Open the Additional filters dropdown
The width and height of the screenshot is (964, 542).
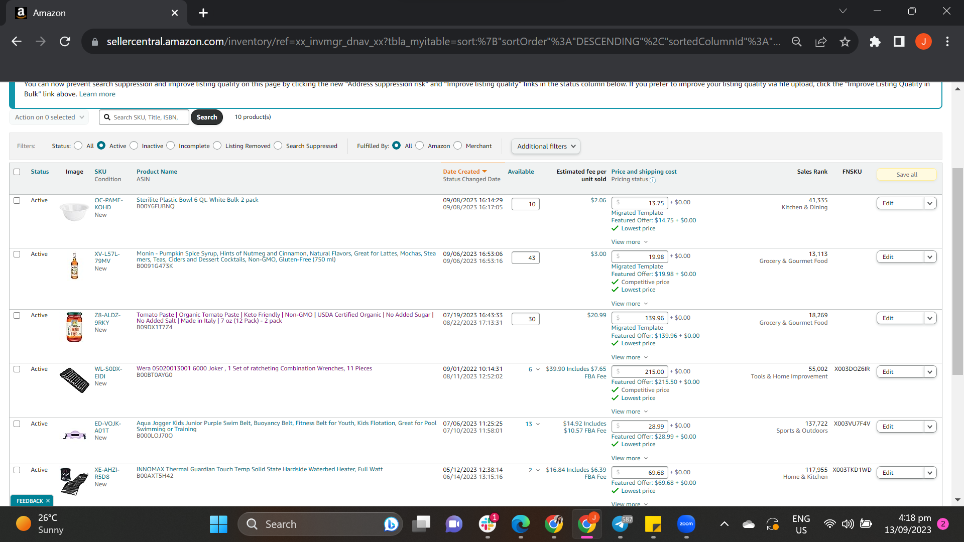(546, 147)
